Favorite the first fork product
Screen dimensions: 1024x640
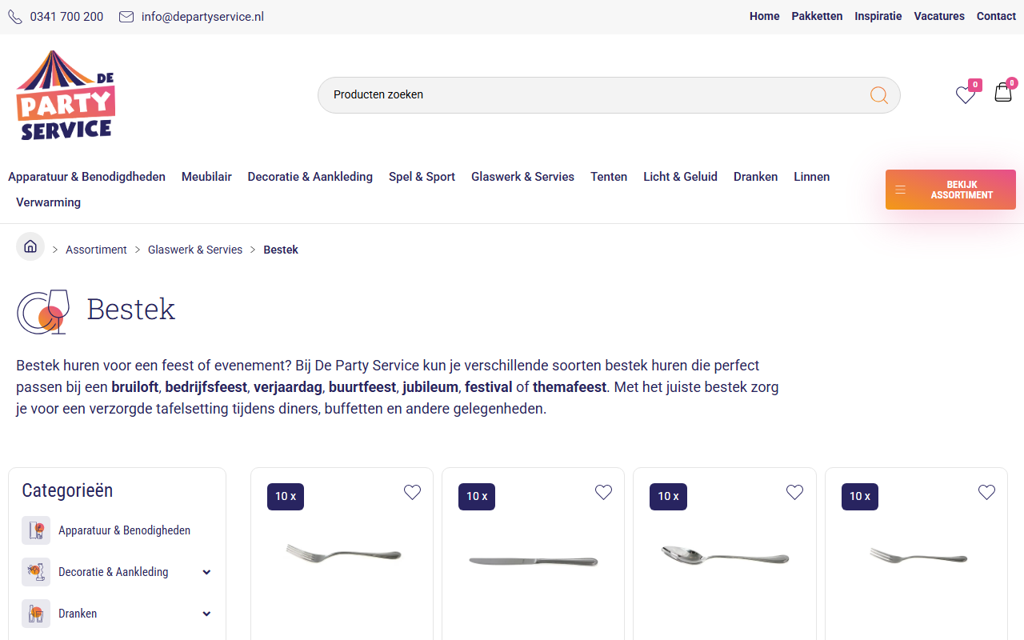[412, 493]
